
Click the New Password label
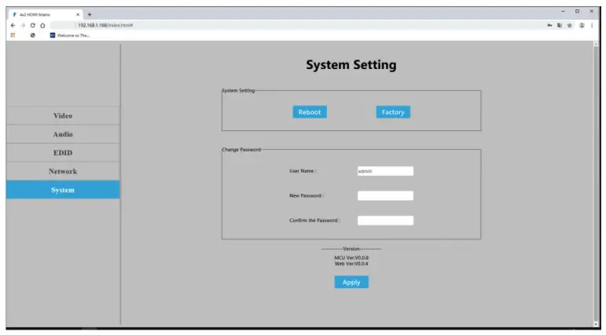(307, 195)
